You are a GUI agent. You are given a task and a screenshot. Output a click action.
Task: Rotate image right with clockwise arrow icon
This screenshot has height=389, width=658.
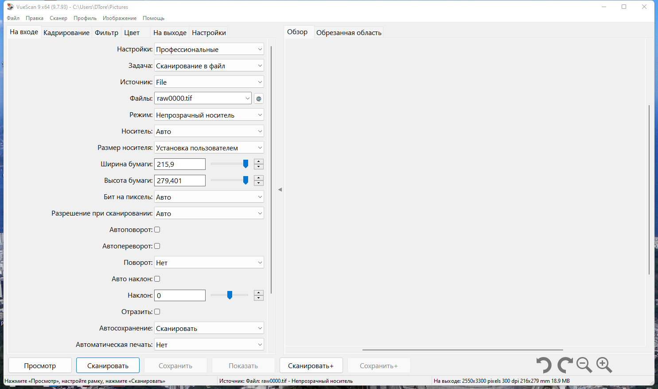pos(565,365)
